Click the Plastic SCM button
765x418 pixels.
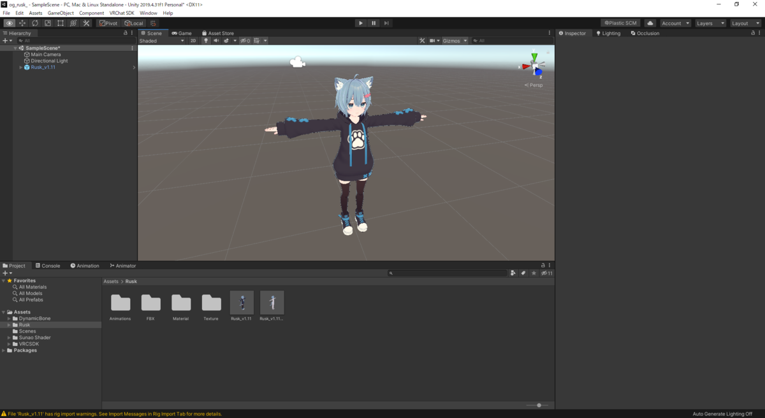click(x=620, y=23)
